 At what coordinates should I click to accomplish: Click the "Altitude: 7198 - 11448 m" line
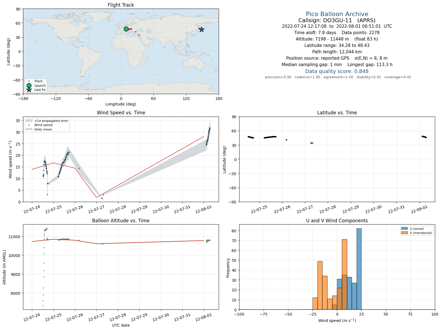click(x=337, y=39)
